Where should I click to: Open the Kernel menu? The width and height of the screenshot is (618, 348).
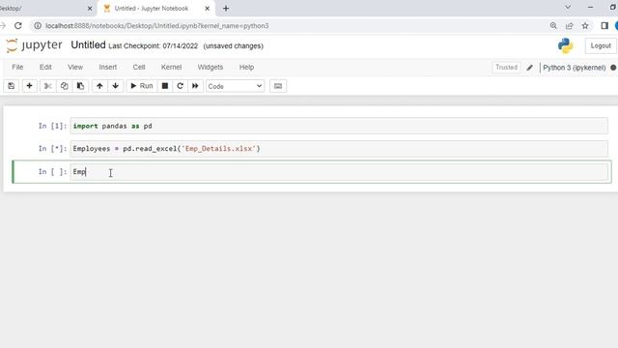171,67
